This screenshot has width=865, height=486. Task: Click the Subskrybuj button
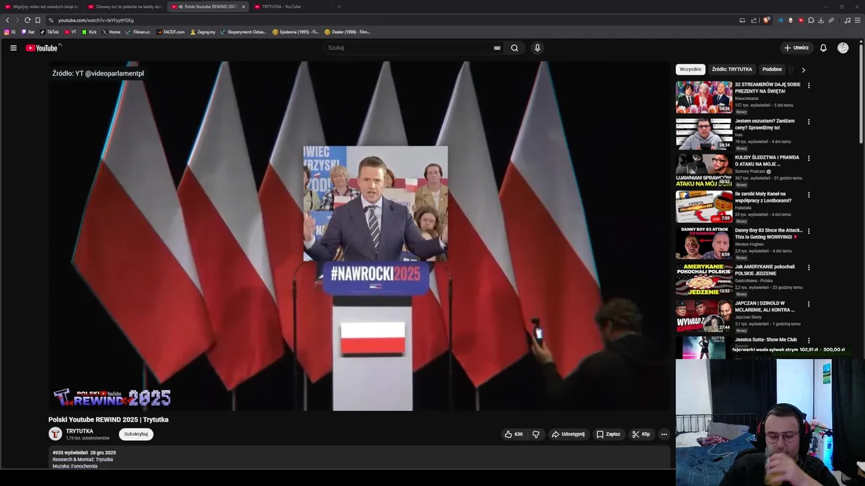coord(136,434)
